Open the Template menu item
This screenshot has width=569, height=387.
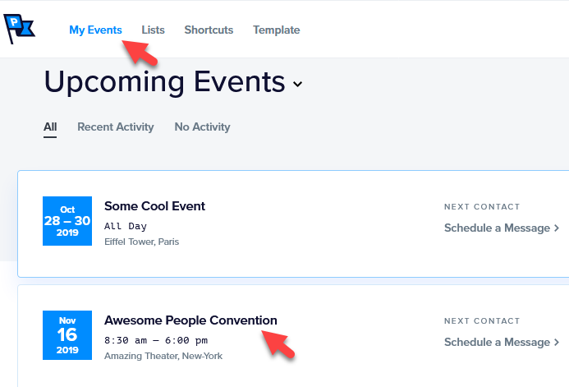pos(277,30)
